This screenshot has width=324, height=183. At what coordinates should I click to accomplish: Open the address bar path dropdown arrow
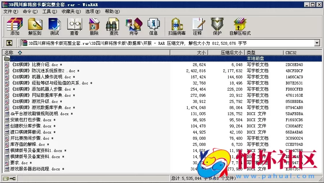pos(317,43)
